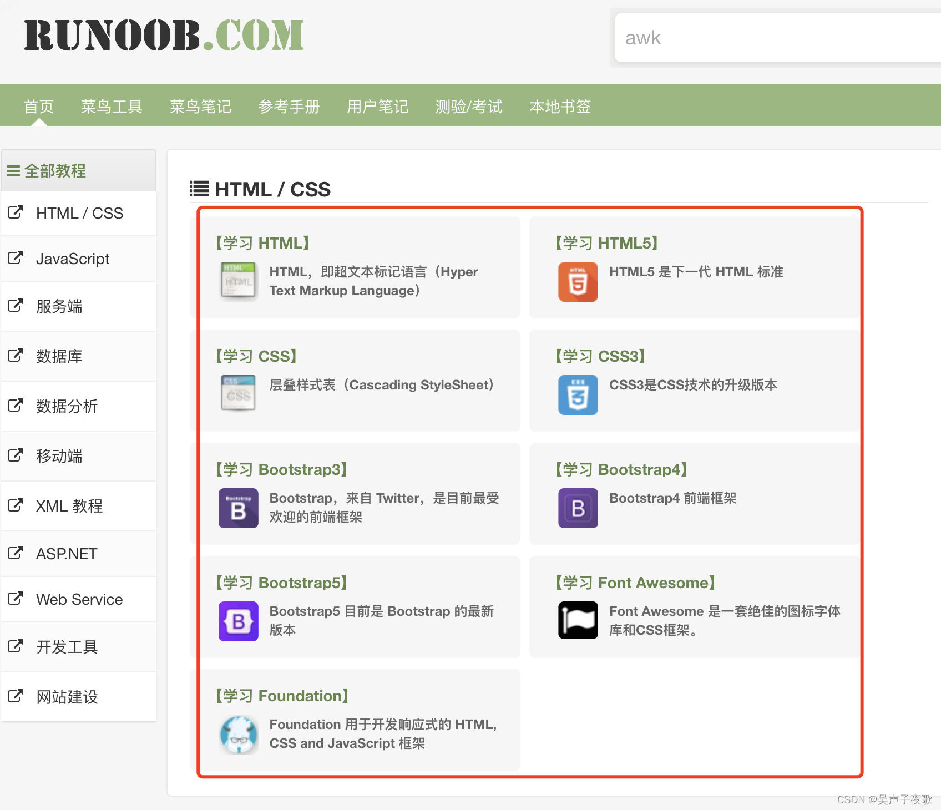The image size is (941, 810).
Task: Click HTML description mentioning Hyper Text Markup Language
Action: pos(374,281)
